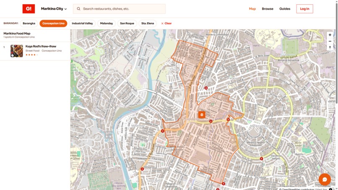The height and width of the screenshot is (190, 338).
Task: Open the Browse page
Action: pos(268,9)
